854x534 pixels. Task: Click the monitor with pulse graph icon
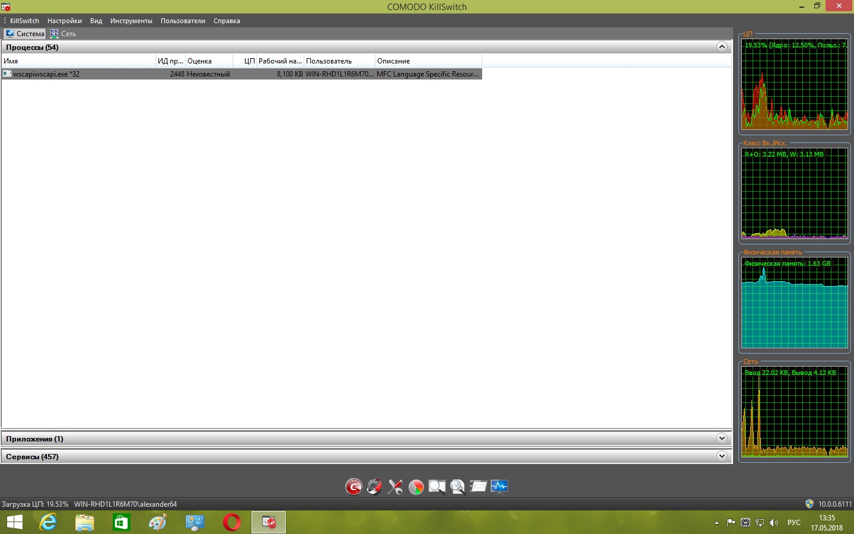[x=499, y=487]
